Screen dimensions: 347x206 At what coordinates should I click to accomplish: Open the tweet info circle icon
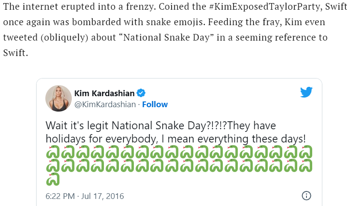click(306, 196)
